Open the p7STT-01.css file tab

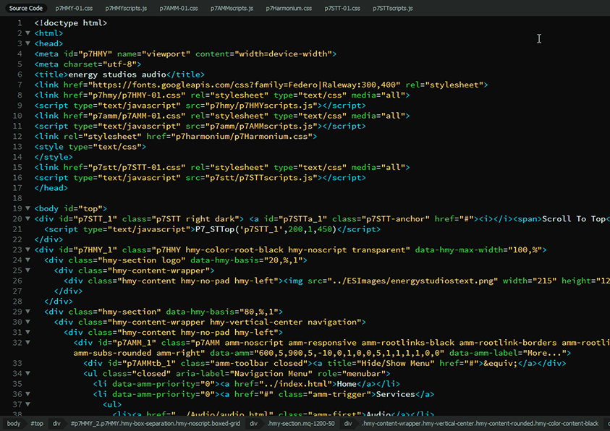pyautogui.click(x=342, y=8)
